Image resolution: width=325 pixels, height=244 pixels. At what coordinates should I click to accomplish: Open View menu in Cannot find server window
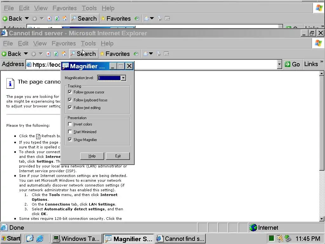click(40, 44)
